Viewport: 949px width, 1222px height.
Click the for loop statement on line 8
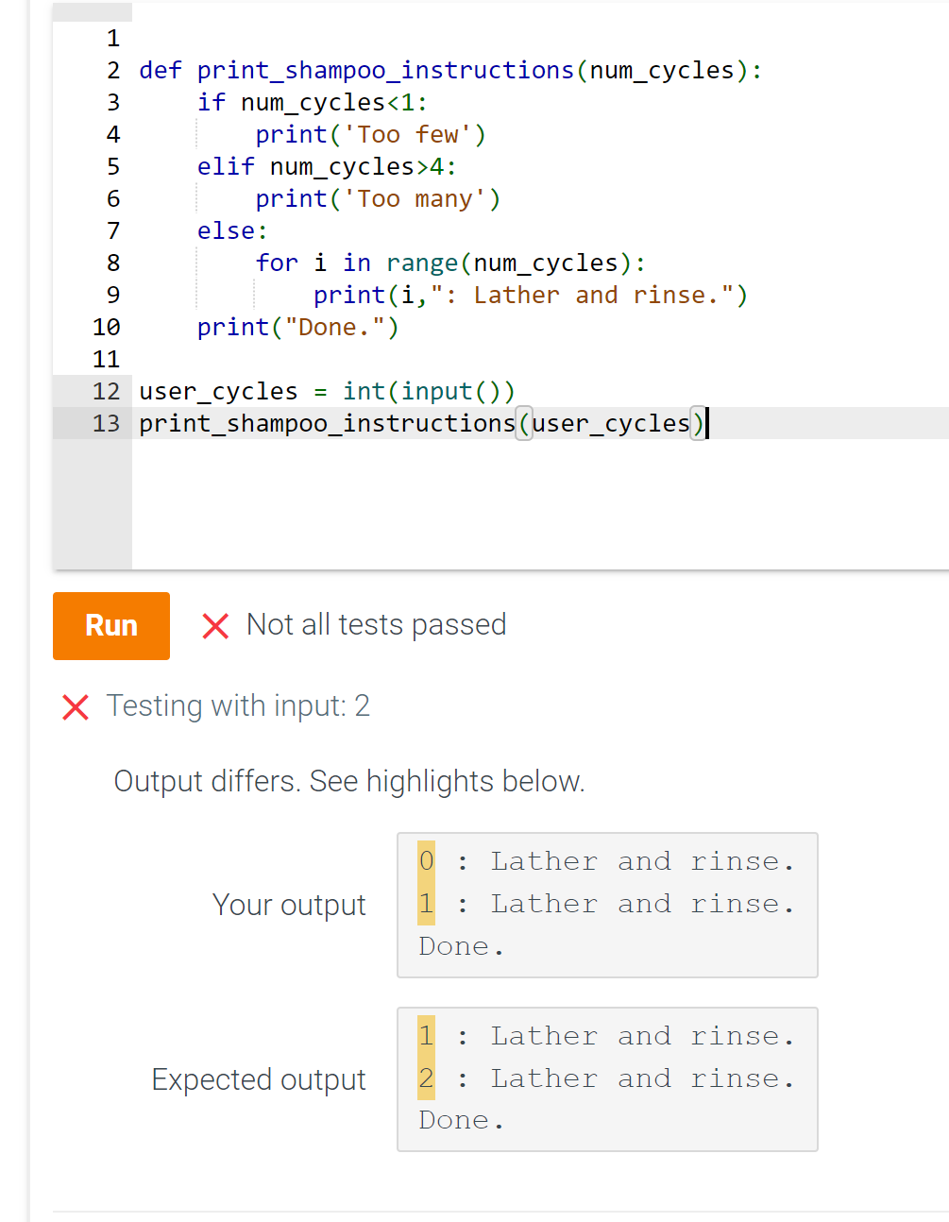point(450,263)
